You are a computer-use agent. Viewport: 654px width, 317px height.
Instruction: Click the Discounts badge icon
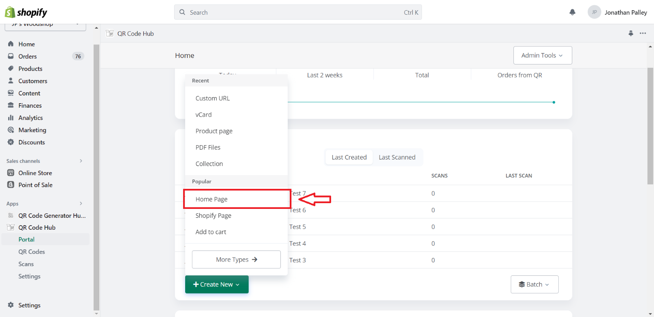pos(11,142)
